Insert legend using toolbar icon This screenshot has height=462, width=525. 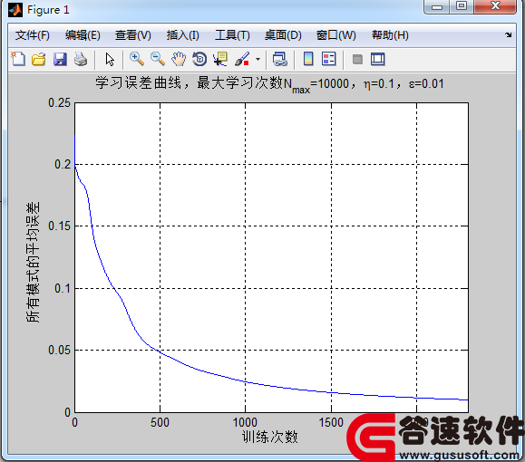pyautogui.click(x=329, y=59)
